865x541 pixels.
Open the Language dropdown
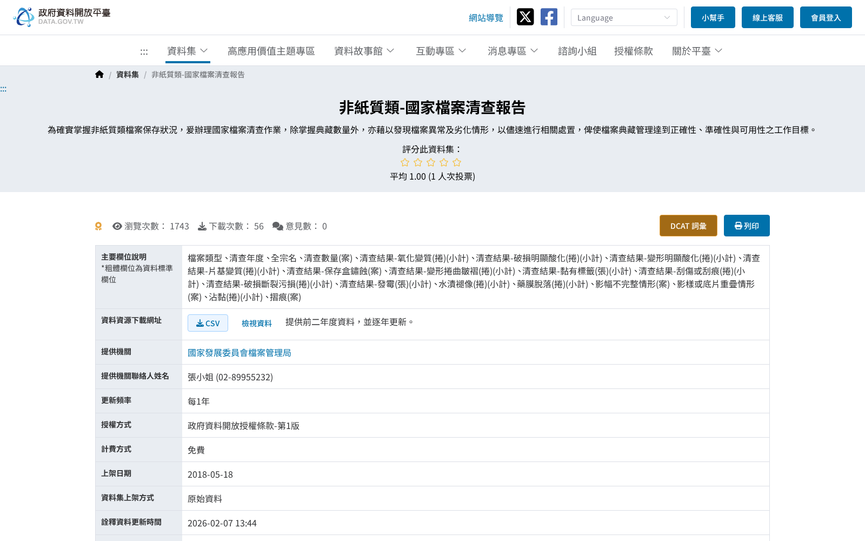(x=624, y=17)
